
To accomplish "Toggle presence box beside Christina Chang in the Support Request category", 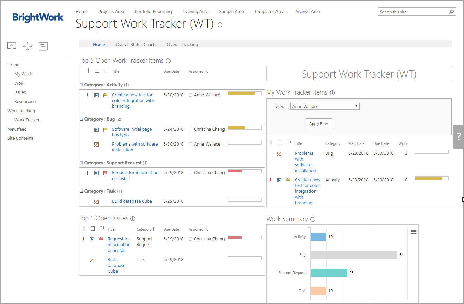I will click(190, 173).
